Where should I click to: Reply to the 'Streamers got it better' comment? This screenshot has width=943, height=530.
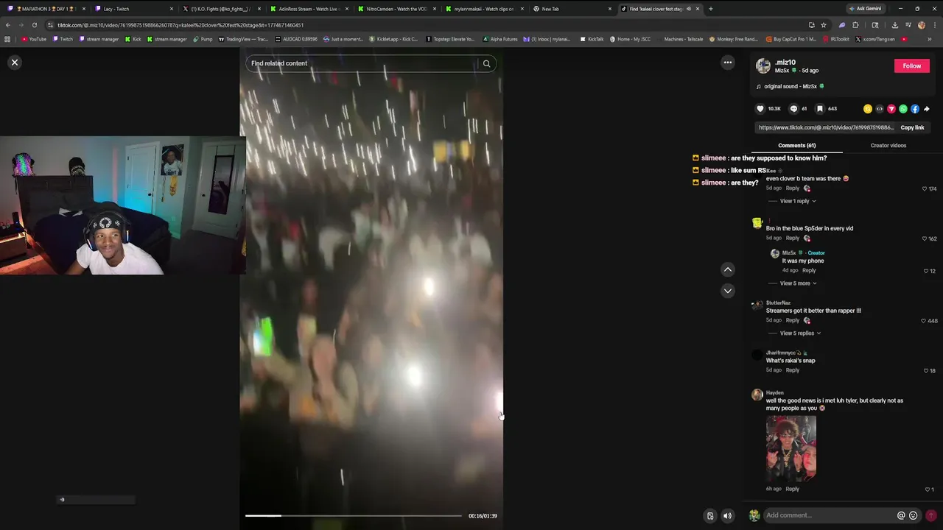click(x=793, y=321)
